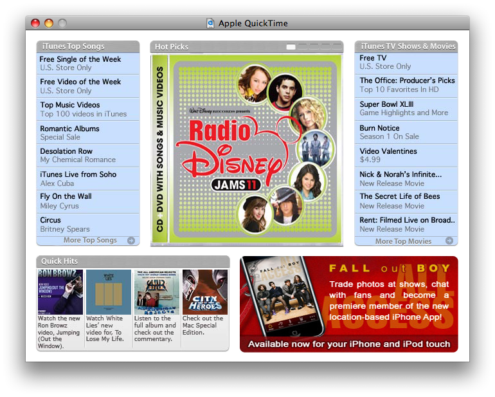Click 'Watch the new Ron Browz video' text
The width and height of the screenshot is (495, 397).
coord(59,332)
